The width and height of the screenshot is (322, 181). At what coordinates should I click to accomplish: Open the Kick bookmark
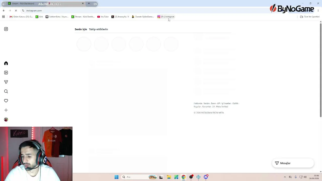click(39, 17)
